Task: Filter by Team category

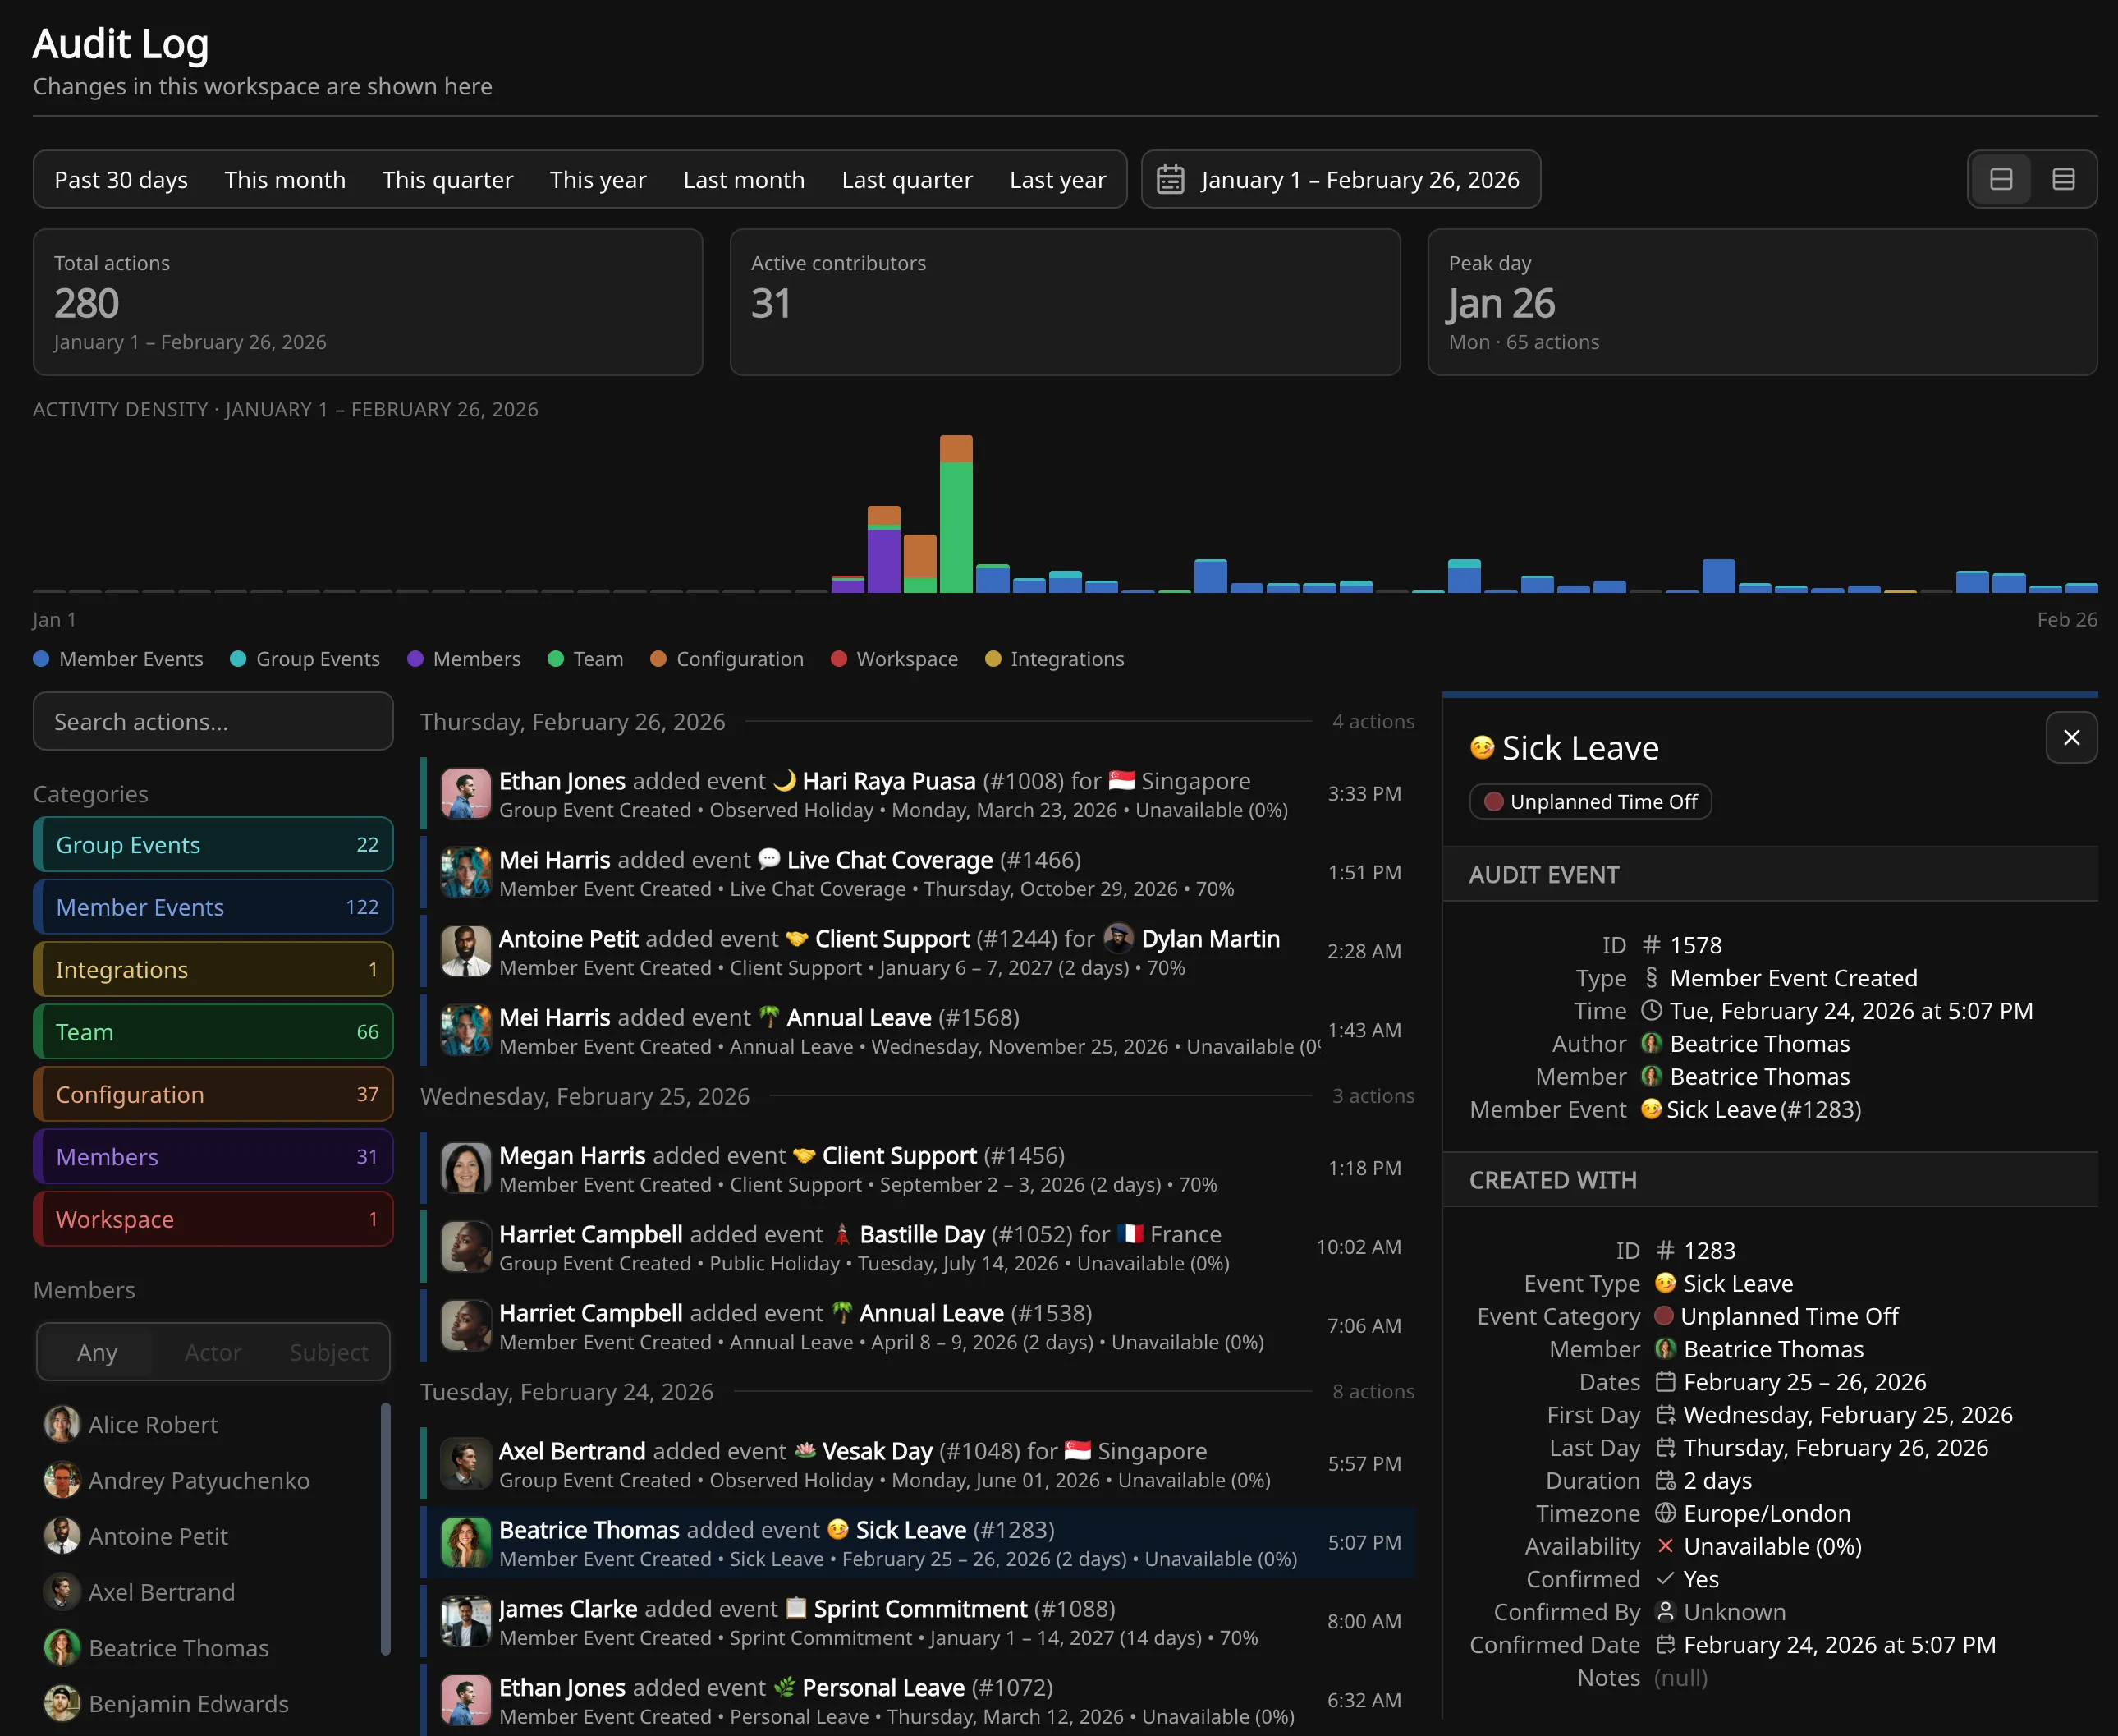Action: 213,1032
